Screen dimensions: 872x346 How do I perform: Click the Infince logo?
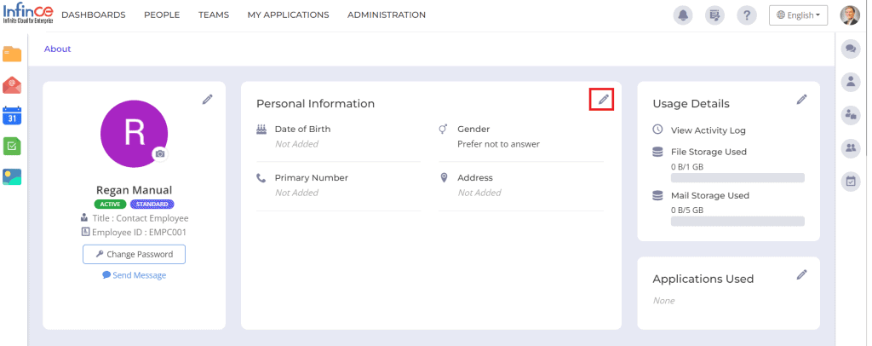point(28,14)
